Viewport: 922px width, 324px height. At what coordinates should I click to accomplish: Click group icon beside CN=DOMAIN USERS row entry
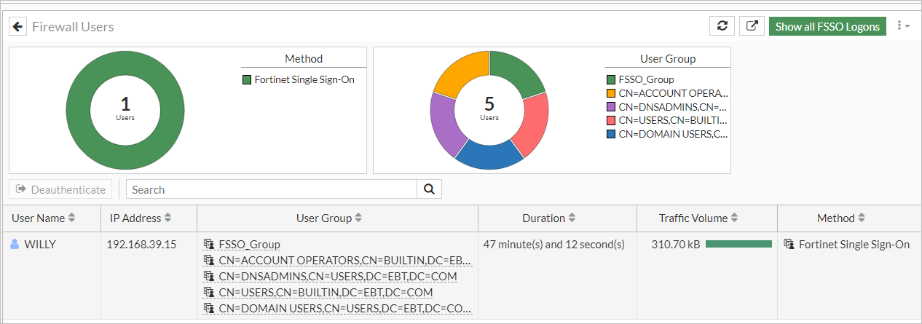(x=209, y=308)
